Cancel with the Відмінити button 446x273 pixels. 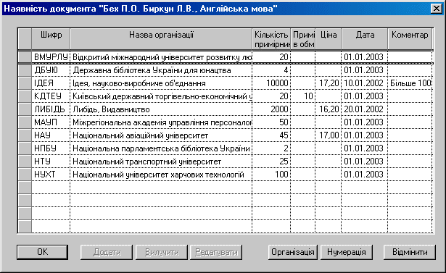(x=410, y=252)
